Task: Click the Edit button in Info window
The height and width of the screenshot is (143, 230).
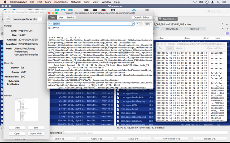Action: tap(36, 128)
